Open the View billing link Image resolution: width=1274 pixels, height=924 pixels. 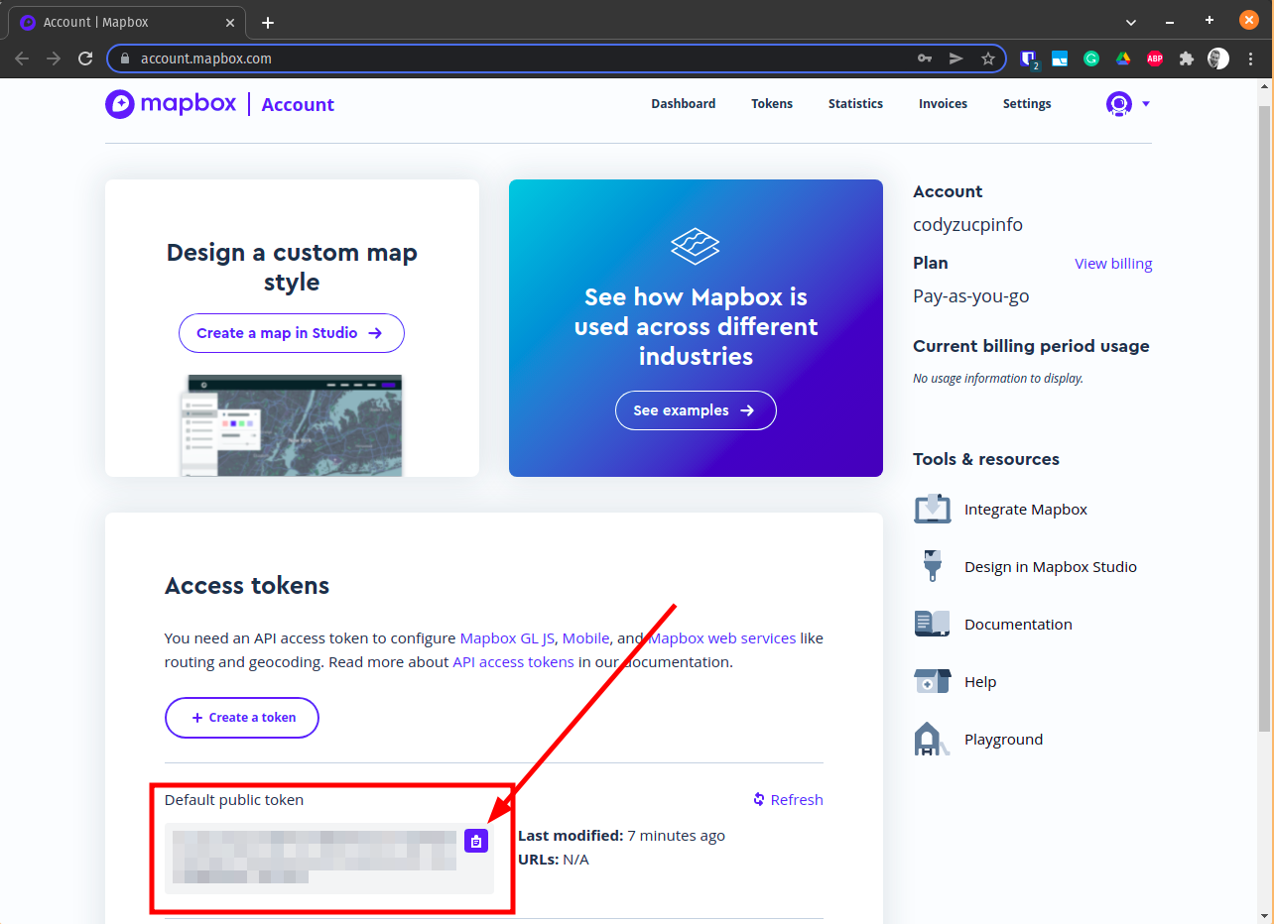tap(1113, 263)
